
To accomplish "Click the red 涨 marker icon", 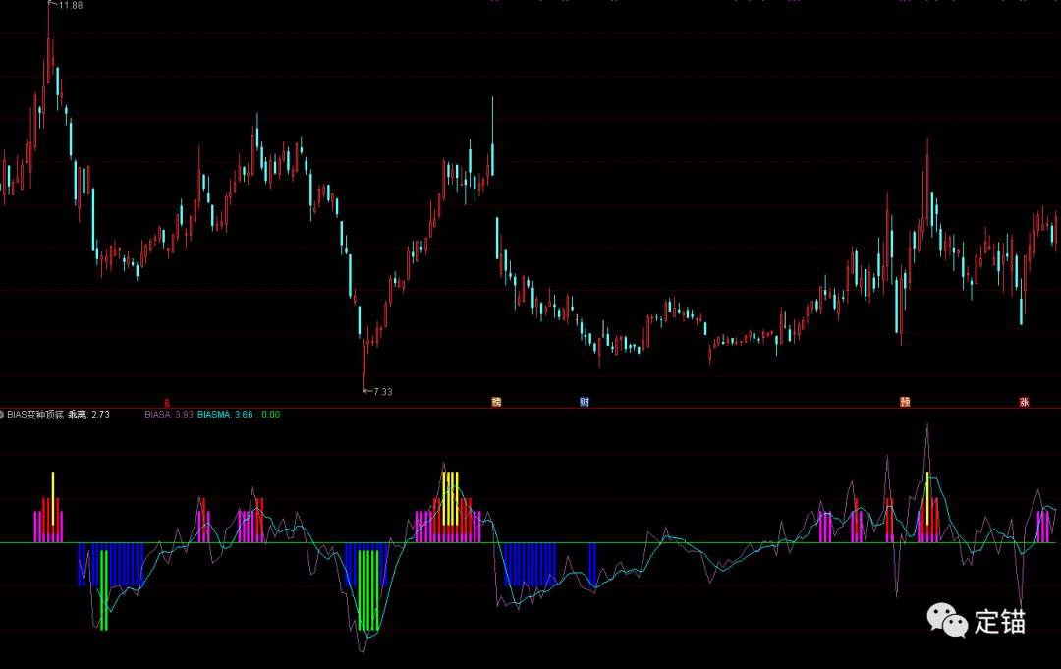I will (1024, 402).
